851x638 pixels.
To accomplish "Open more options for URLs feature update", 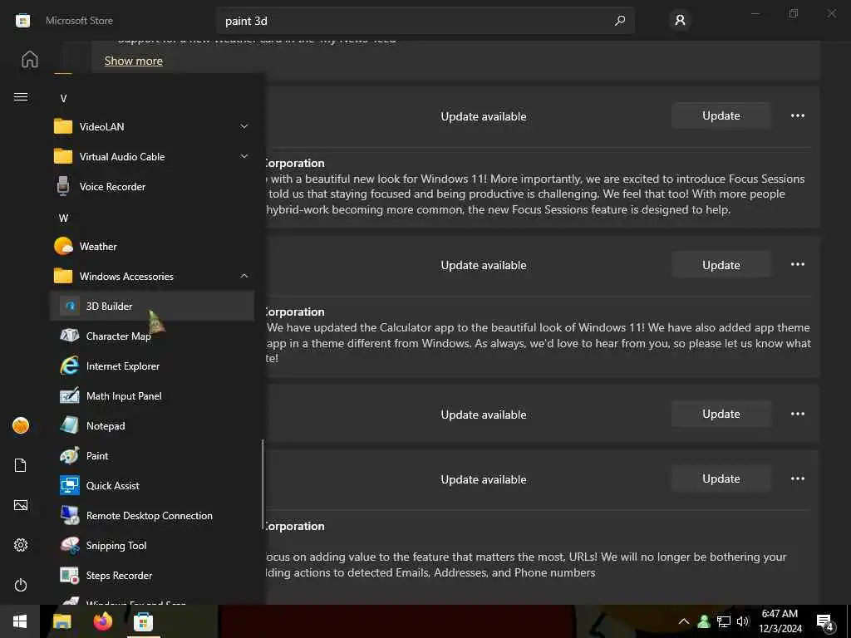I will (797, 478).
